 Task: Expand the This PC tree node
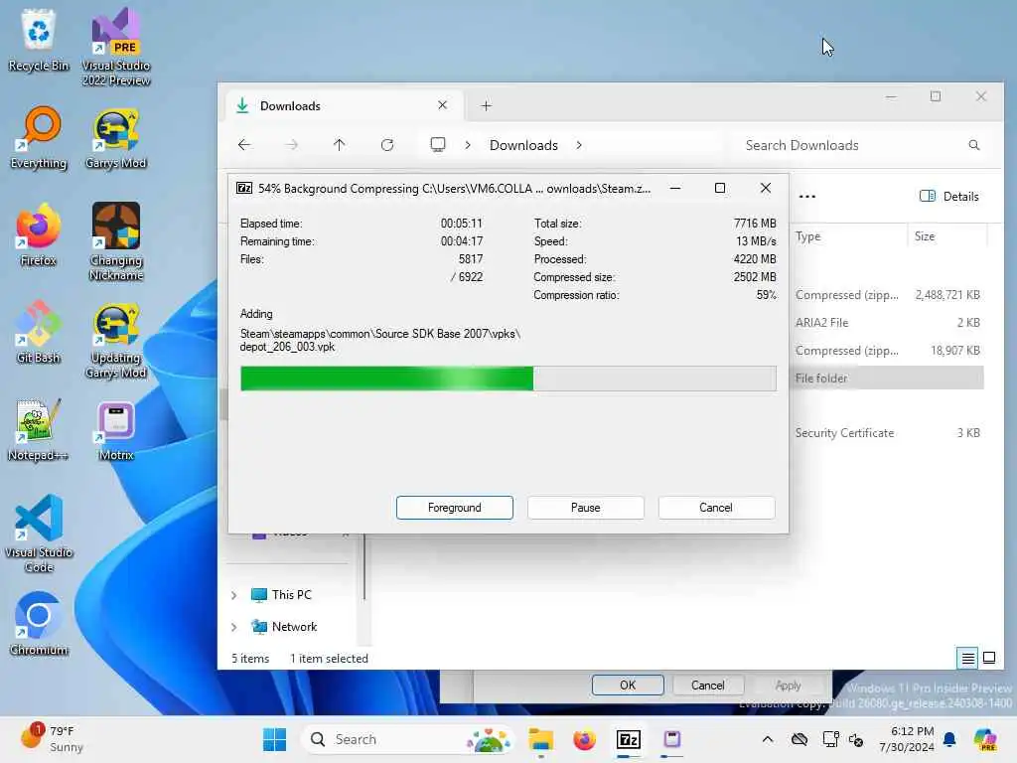[x=234, y=595]
